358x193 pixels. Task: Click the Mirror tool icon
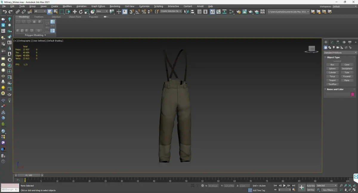tap(186, 12)
